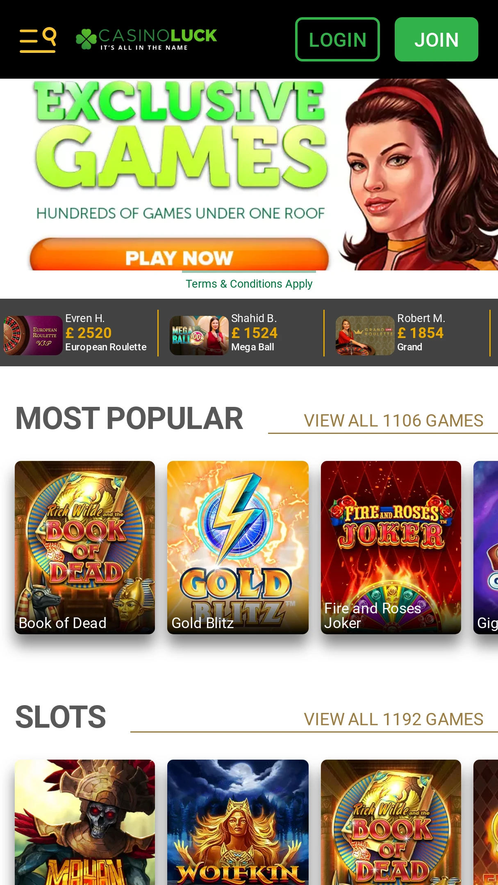Launch Fire and Roses Joker game
498x885 pixels.
[x=391, y=547]
